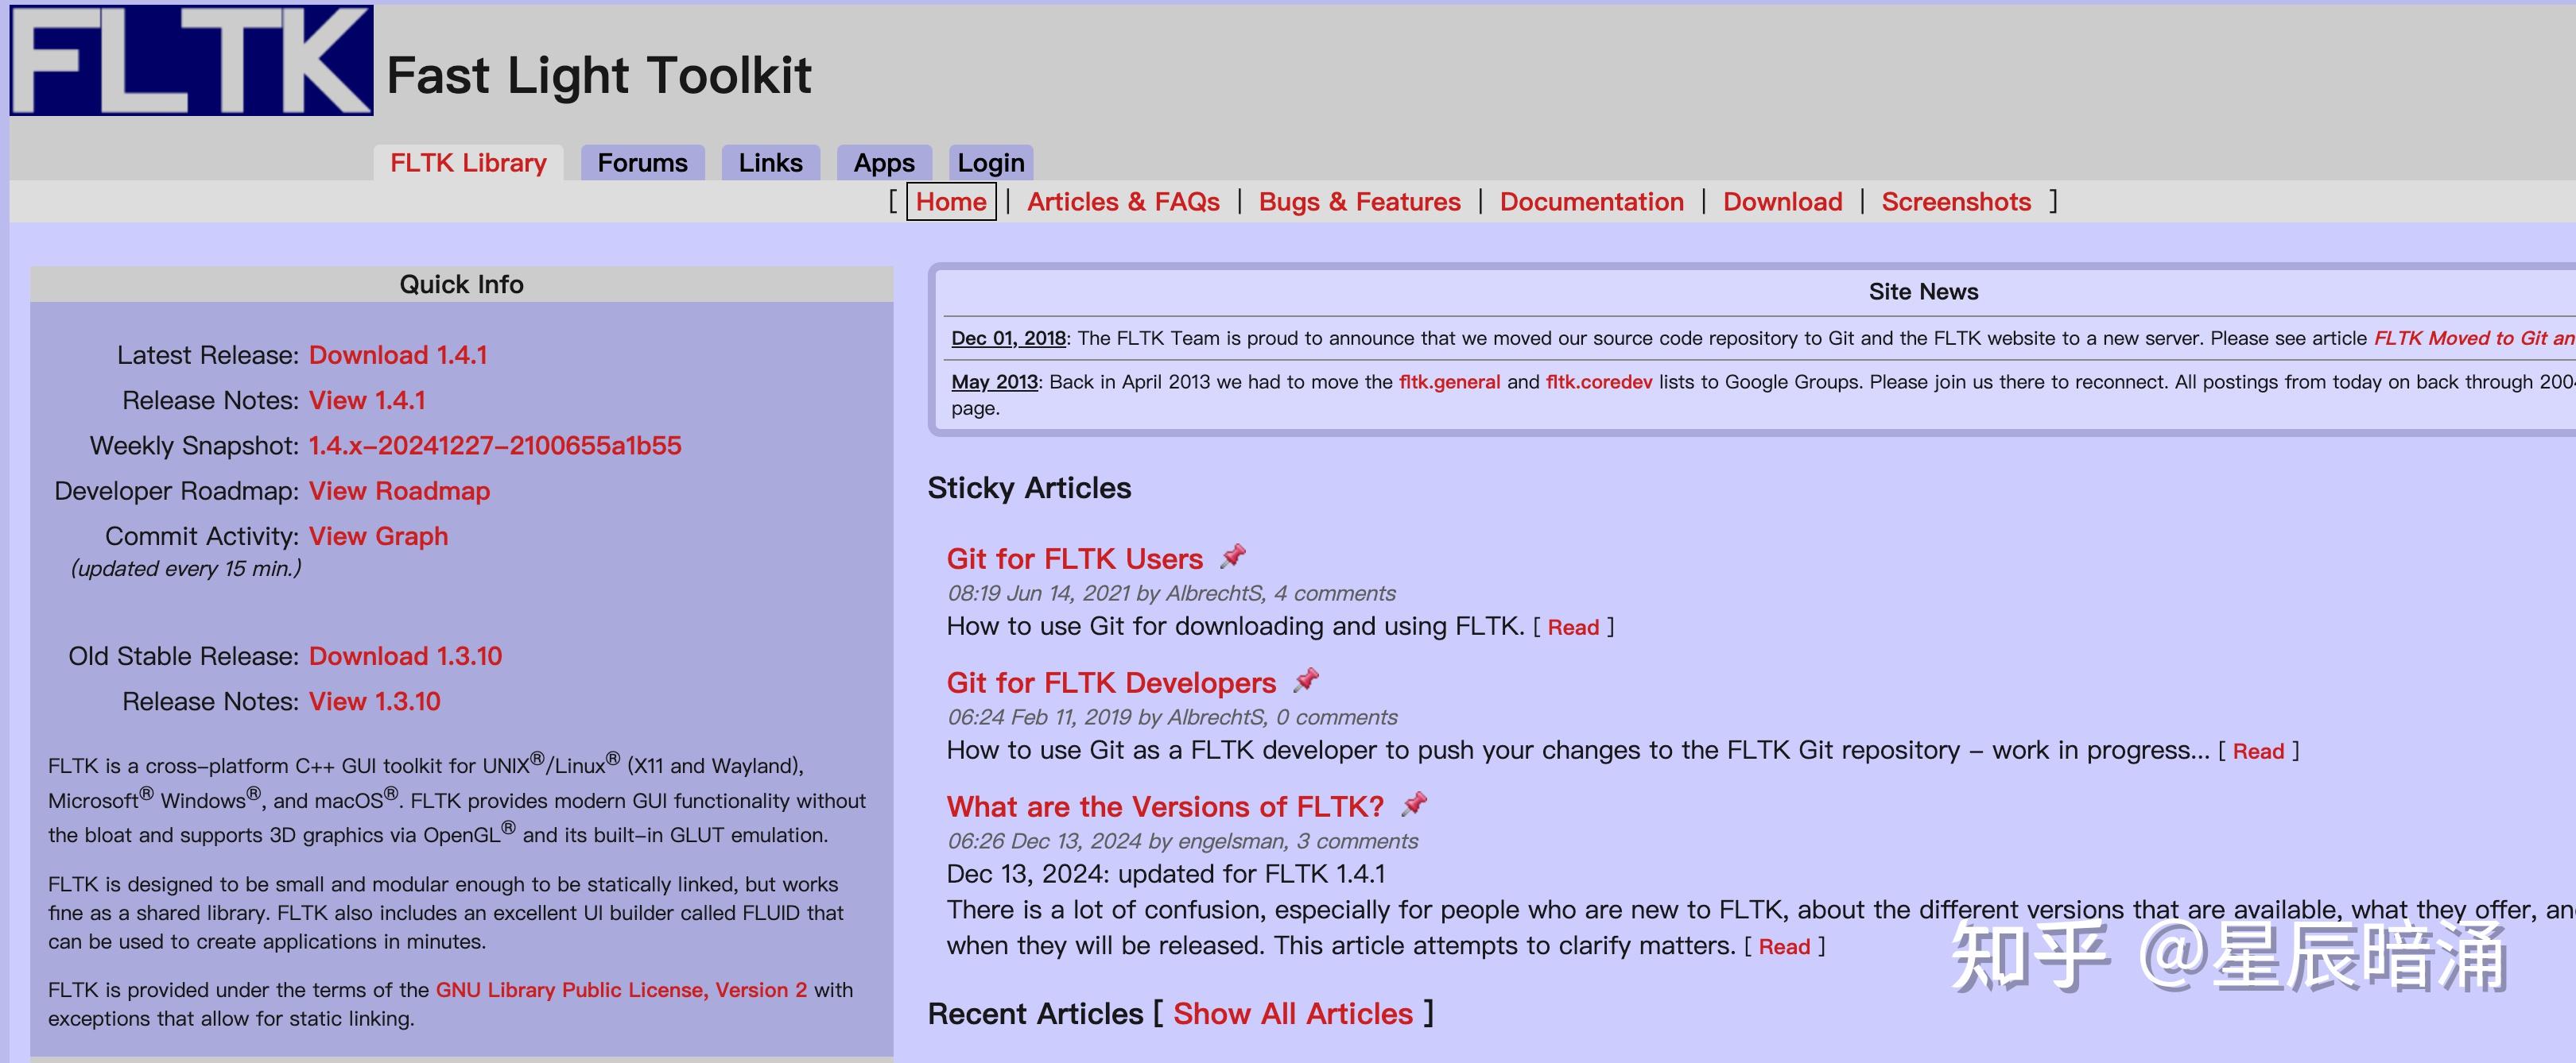Open GNU Library Public License link

(621, 990)
